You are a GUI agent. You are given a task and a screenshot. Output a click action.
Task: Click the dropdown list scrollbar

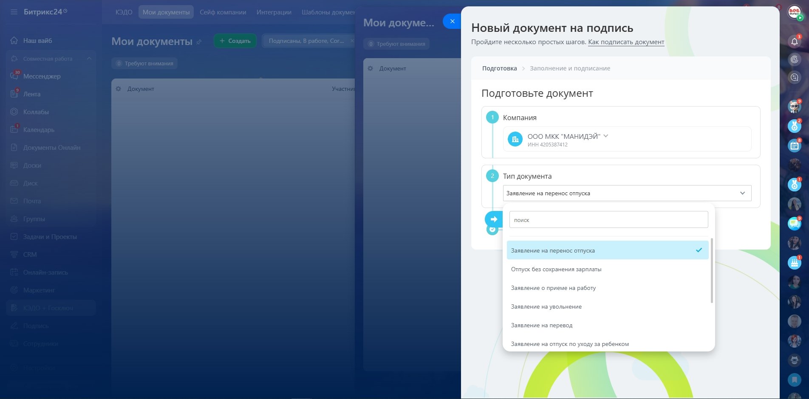pos(712,270)
